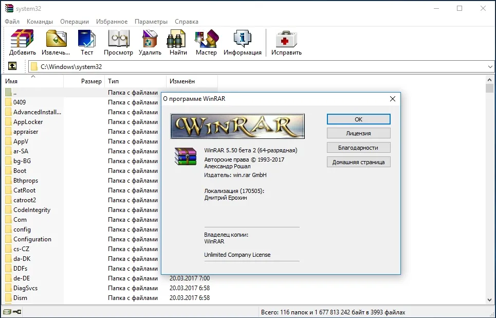Select the bg-BG folder

click(x=22, y=161)
